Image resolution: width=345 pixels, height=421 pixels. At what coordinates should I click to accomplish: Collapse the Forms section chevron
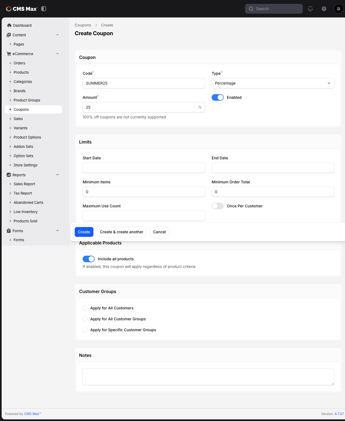point(58,231)
